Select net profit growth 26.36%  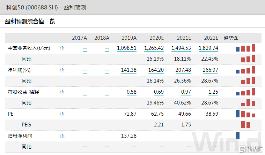182,81
